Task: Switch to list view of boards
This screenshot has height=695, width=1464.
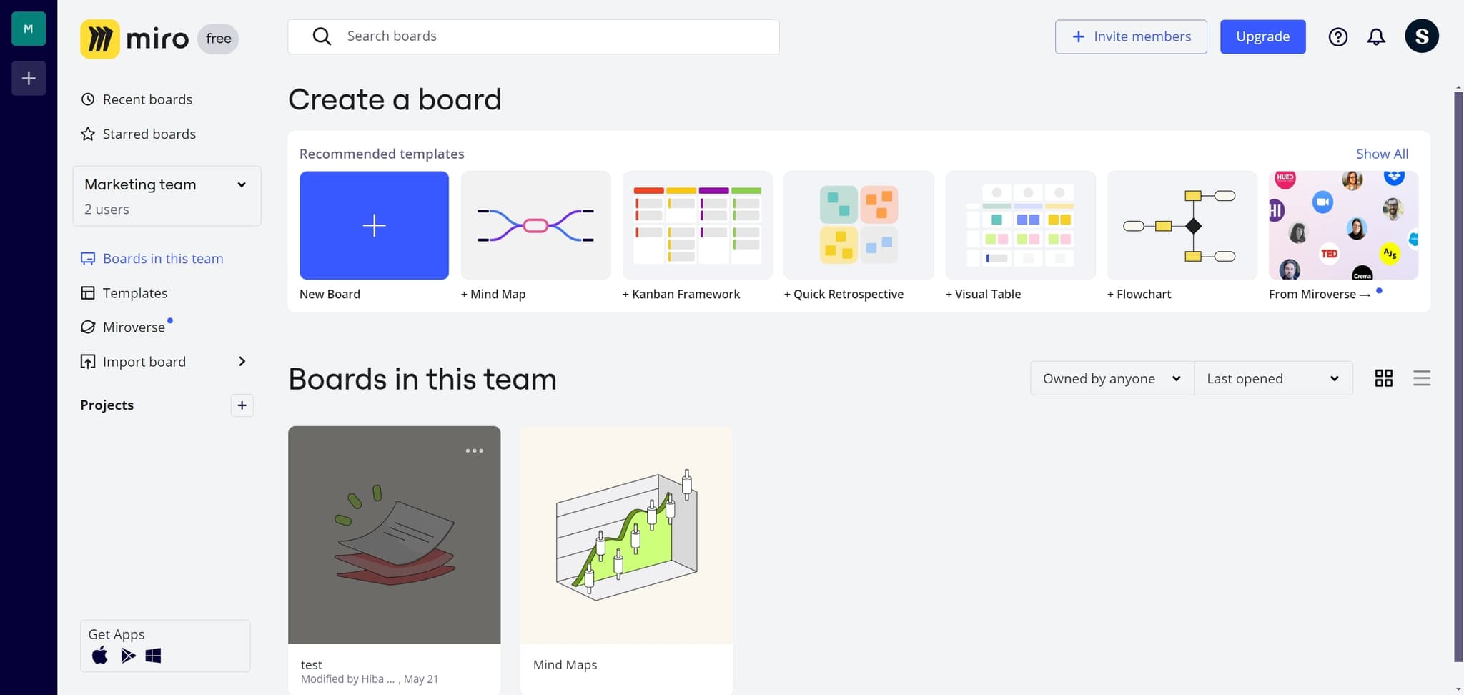Action: [1421, 378]
